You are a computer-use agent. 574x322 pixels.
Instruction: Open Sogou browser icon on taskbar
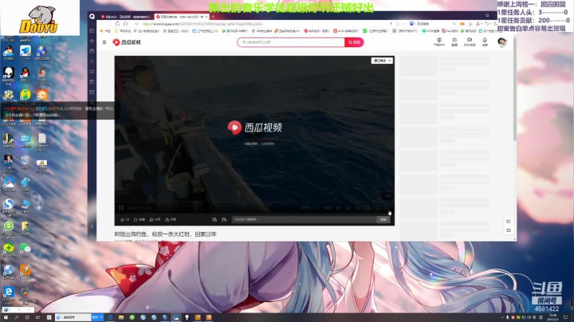(143, 317)
